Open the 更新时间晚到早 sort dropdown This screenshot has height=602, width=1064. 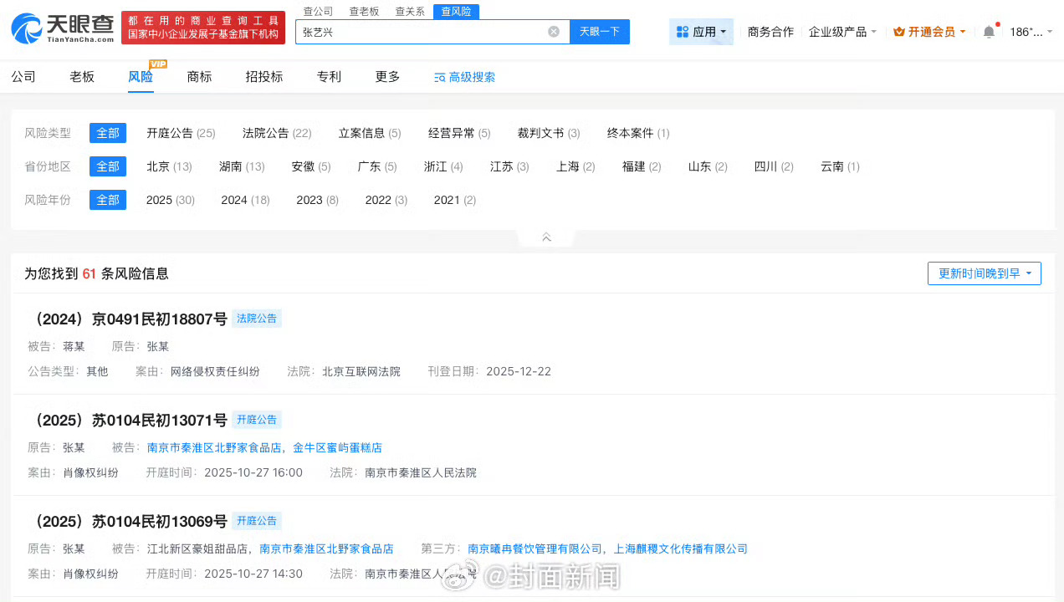(984, 273)
